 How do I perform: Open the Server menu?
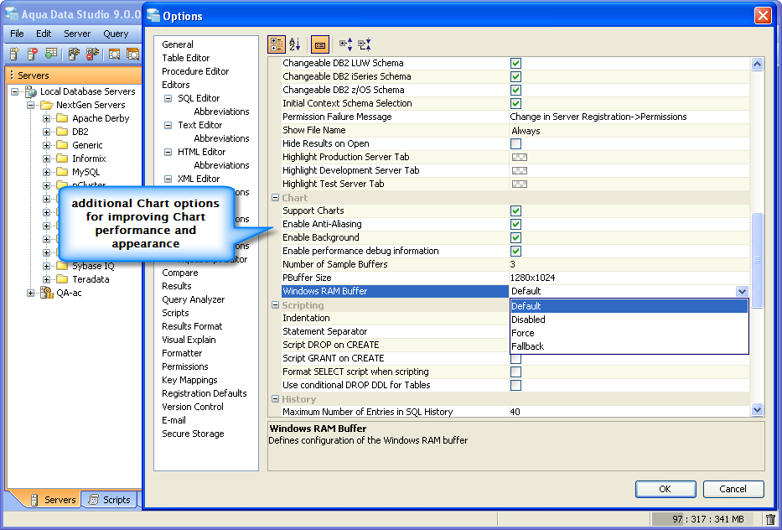pyautogui.click(x=77, y=34)
